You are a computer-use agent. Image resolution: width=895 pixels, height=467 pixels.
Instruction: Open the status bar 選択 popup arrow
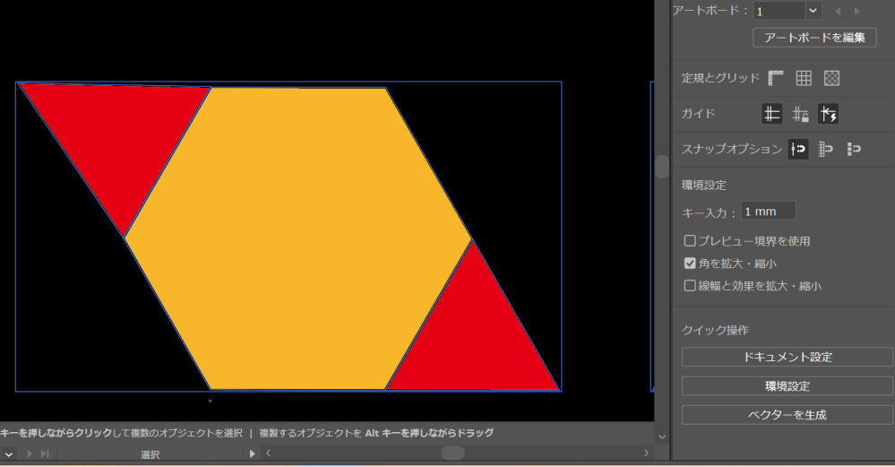pyautogui.click(x=252, y=454)
